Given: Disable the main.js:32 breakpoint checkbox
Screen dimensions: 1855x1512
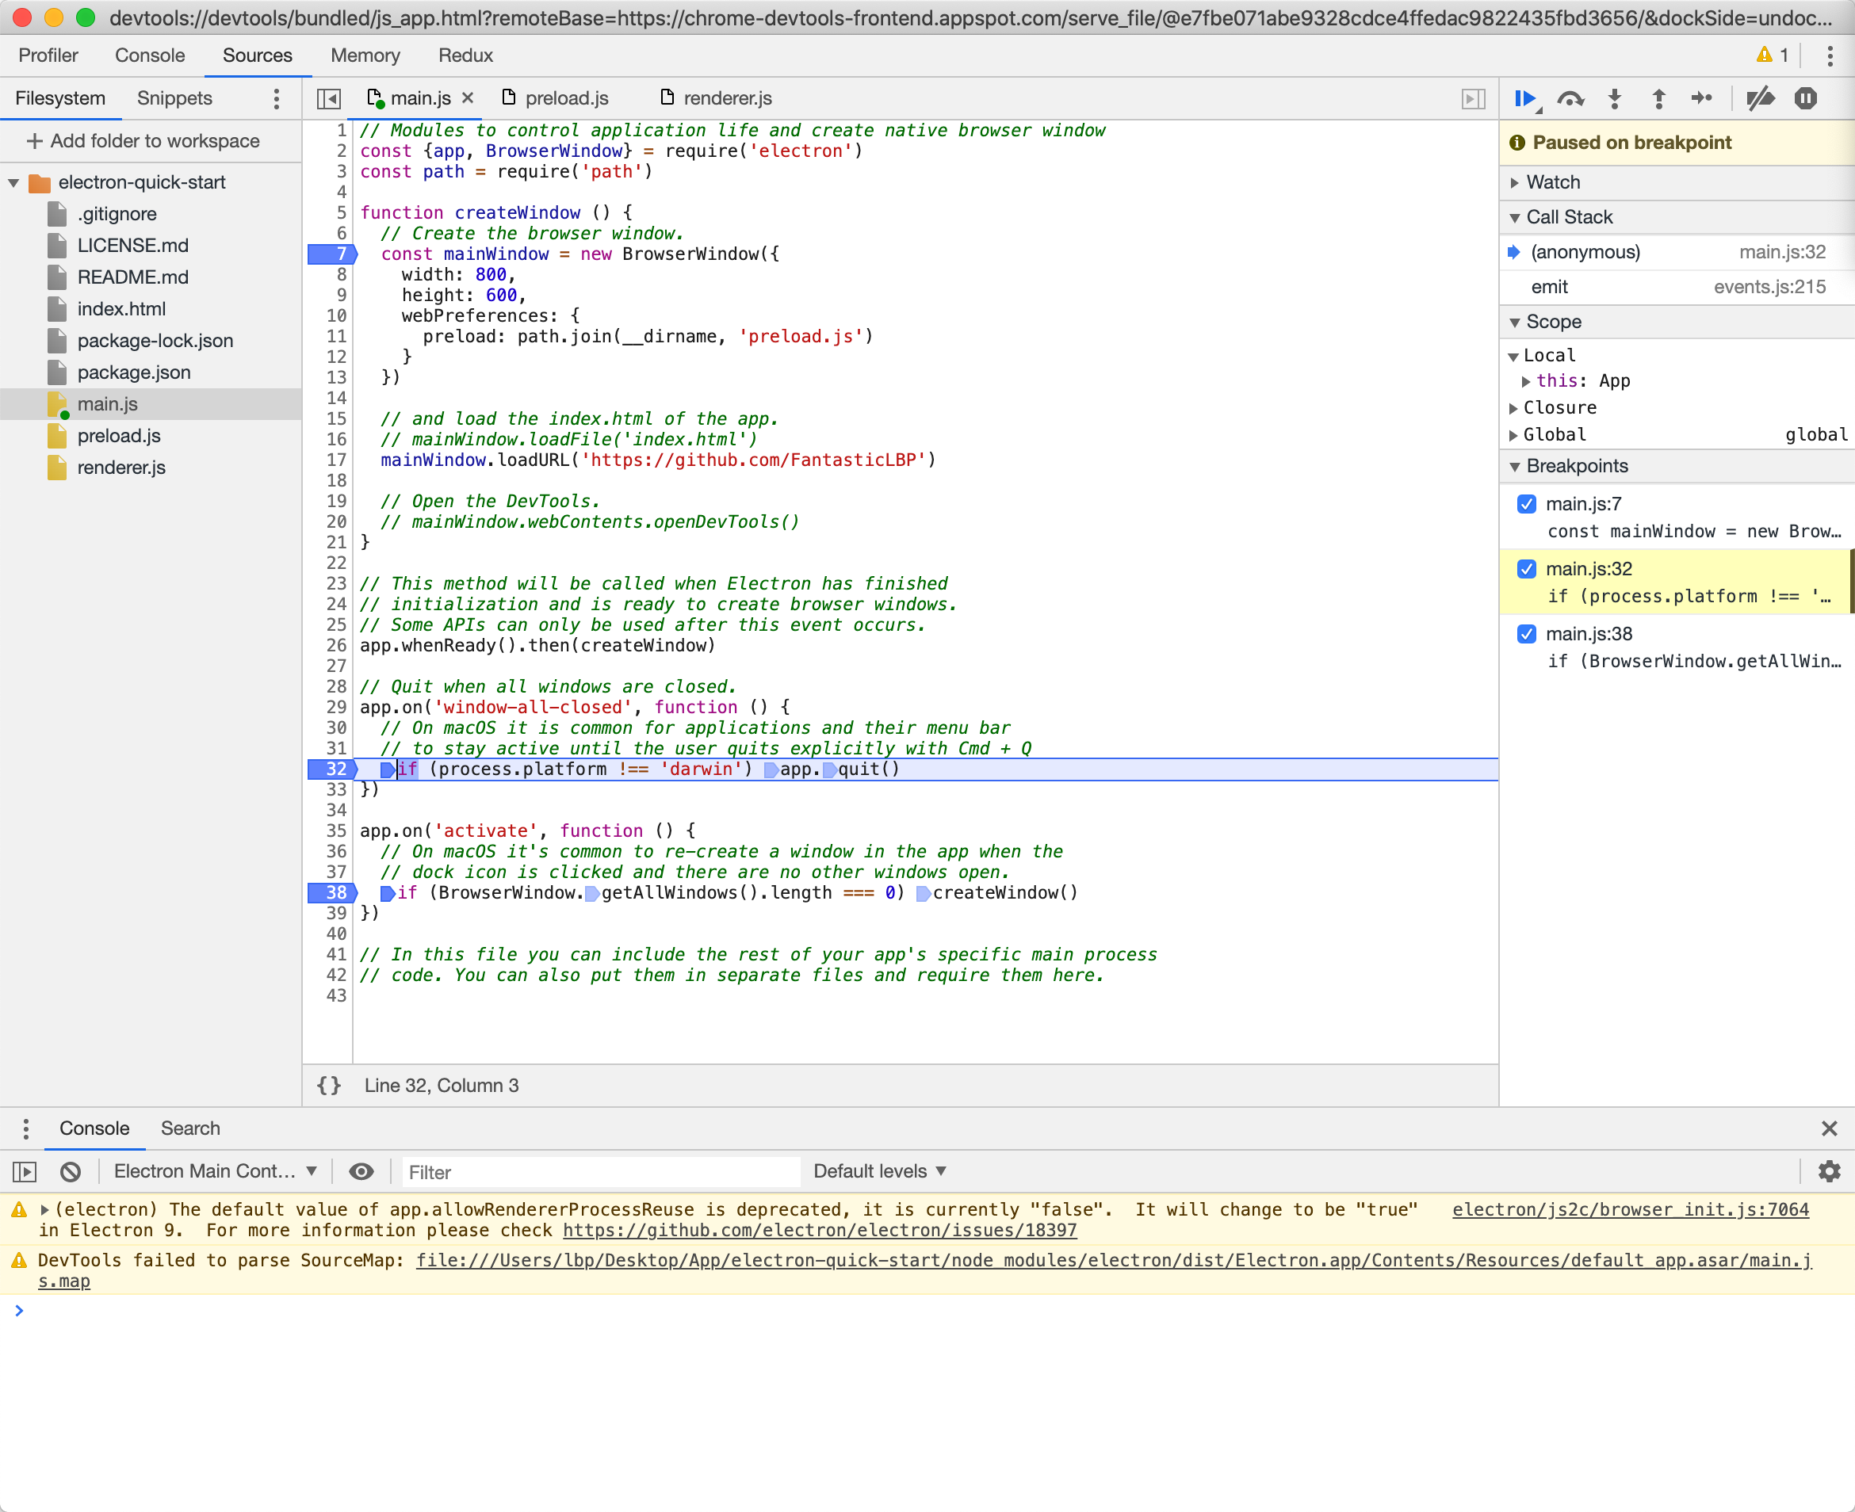Looking at the screenshot, I should coord(1526,569).
